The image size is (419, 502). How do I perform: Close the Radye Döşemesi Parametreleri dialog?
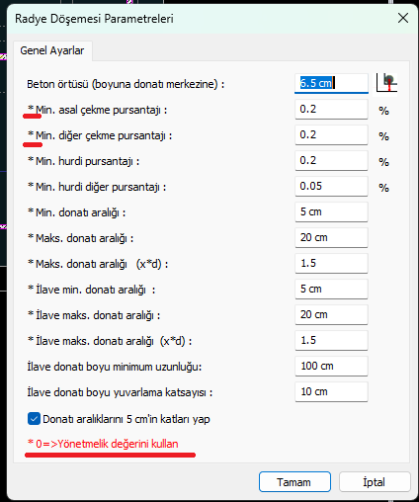pyautogui.click(x=403, y=18)
